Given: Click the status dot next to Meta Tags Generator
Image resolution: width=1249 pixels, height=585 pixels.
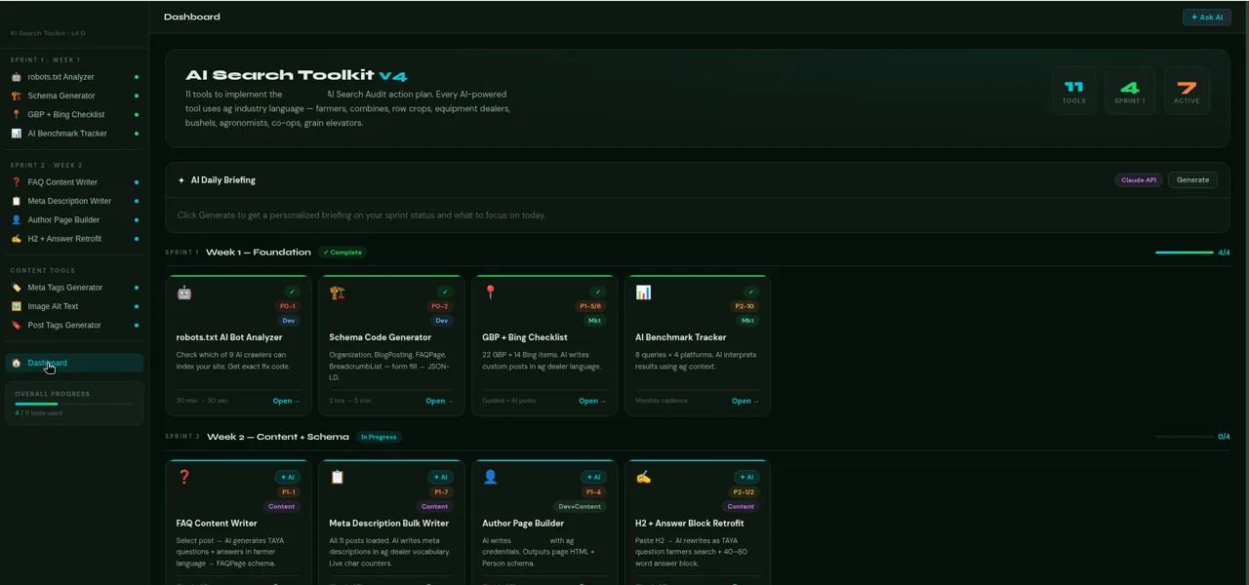Looking at the screenshot, I should point(137,288).
